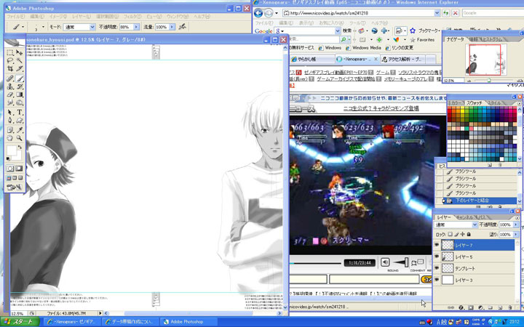Viewport: 524px width, 327px height.
Task: Toggle visibility of レイヤー 3 layer
Action: pyautogui.click(x=437, y=280)
